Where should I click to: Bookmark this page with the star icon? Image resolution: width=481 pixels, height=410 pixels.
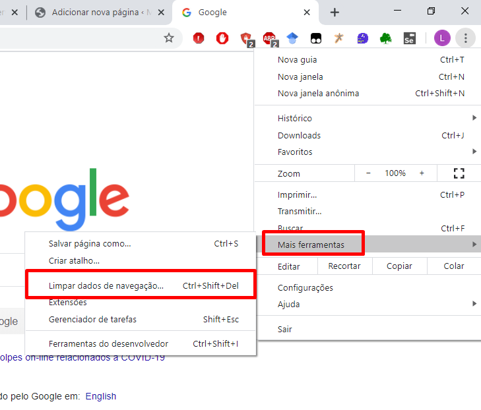point(169,38)
